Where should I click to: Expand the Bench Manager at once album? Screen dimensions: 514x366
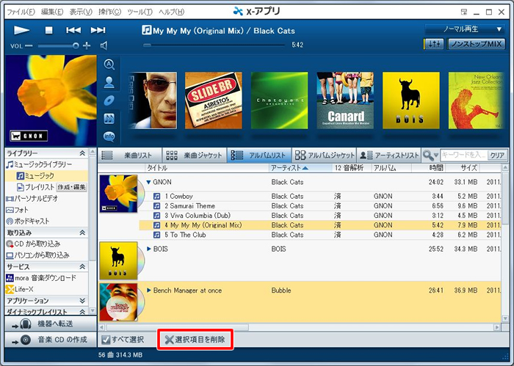(148, 290)
